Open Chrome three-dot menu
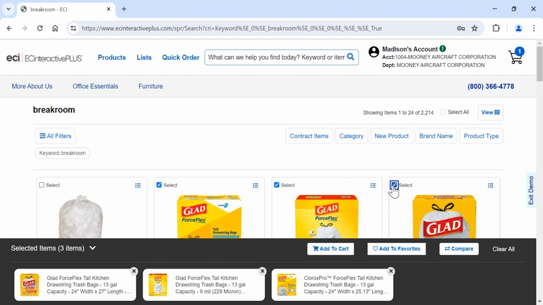This screenshot has width=543, height=305. (x=534, y=28)
